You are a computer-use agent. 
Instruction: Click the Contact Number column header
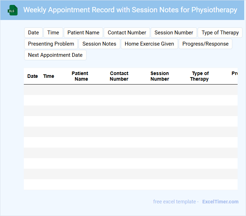(x=119, y=76)
